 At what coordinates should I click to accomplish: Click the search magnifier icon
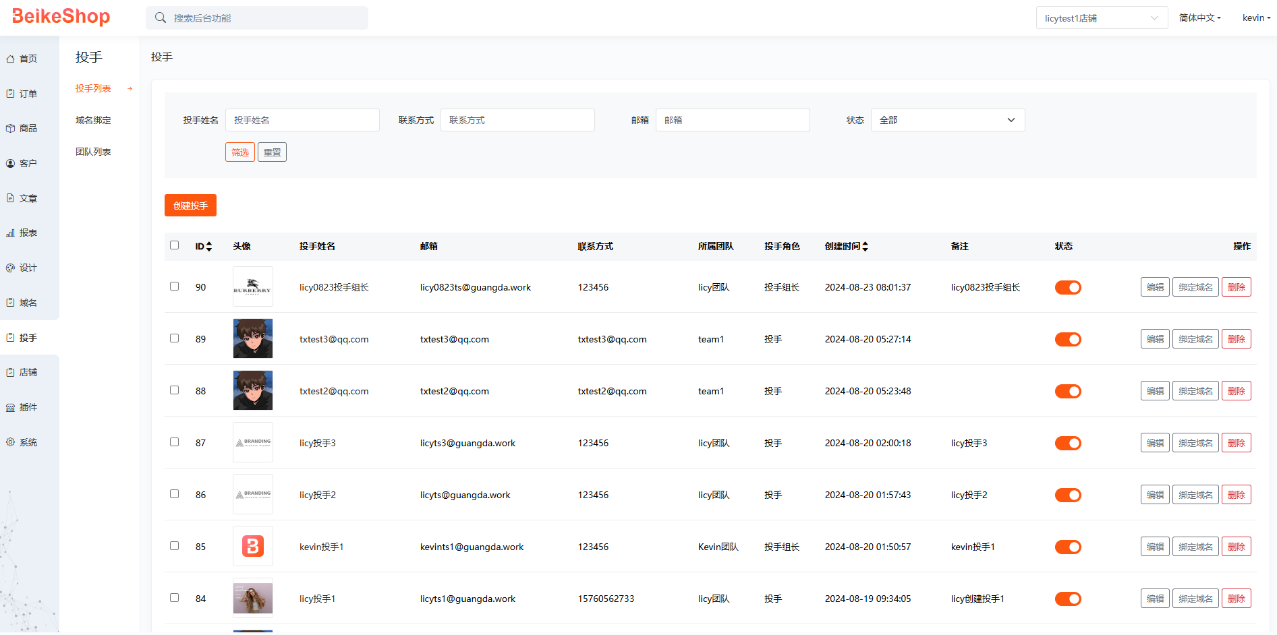[161, 18]
